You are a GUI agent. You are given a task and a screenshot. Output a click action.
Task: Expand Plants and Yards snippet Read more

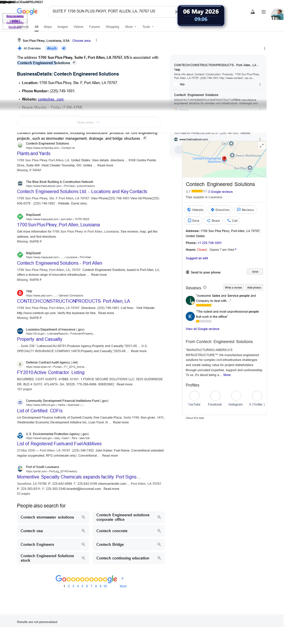click(x=105, y=165)
